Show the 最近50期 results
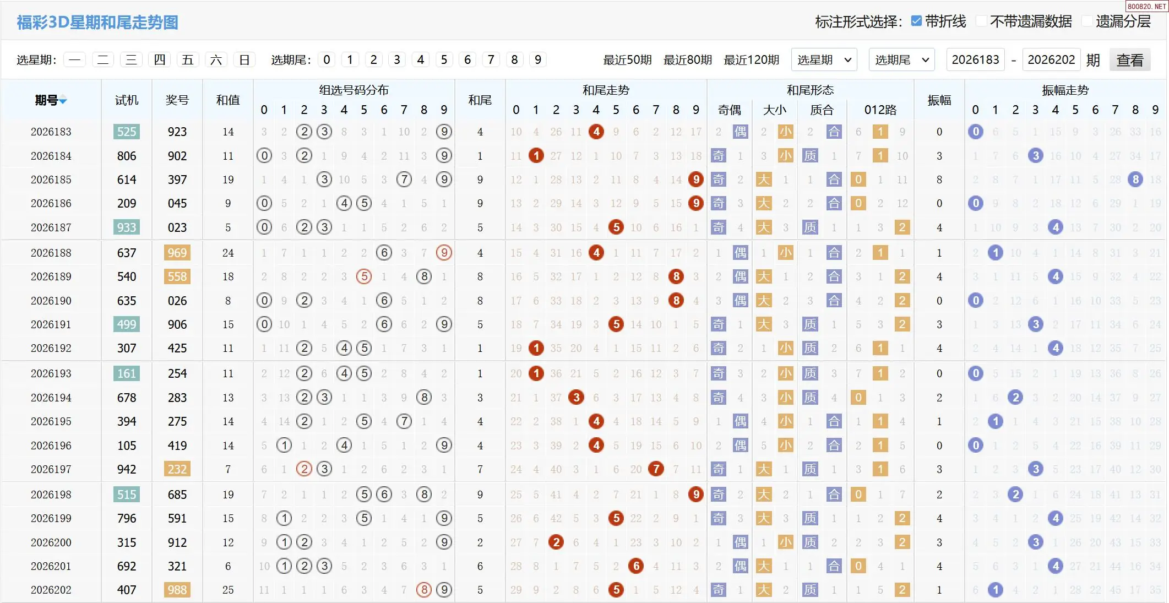Screen dimensions: 1169x603 coord(627,60)
